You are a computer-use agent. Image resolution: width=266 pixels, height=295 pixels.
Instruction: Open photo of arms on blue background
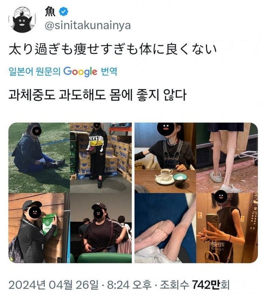pos(165,228)
